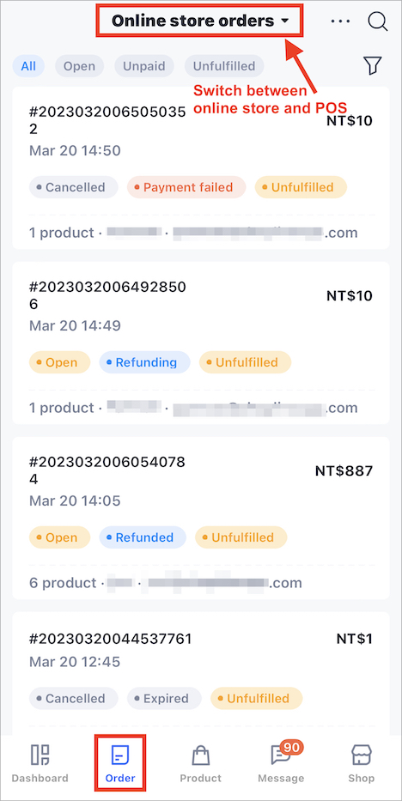The width and height of the screenshot is (402, 801).
Task: Open order #20230320065050352
Action: (201, 168)
